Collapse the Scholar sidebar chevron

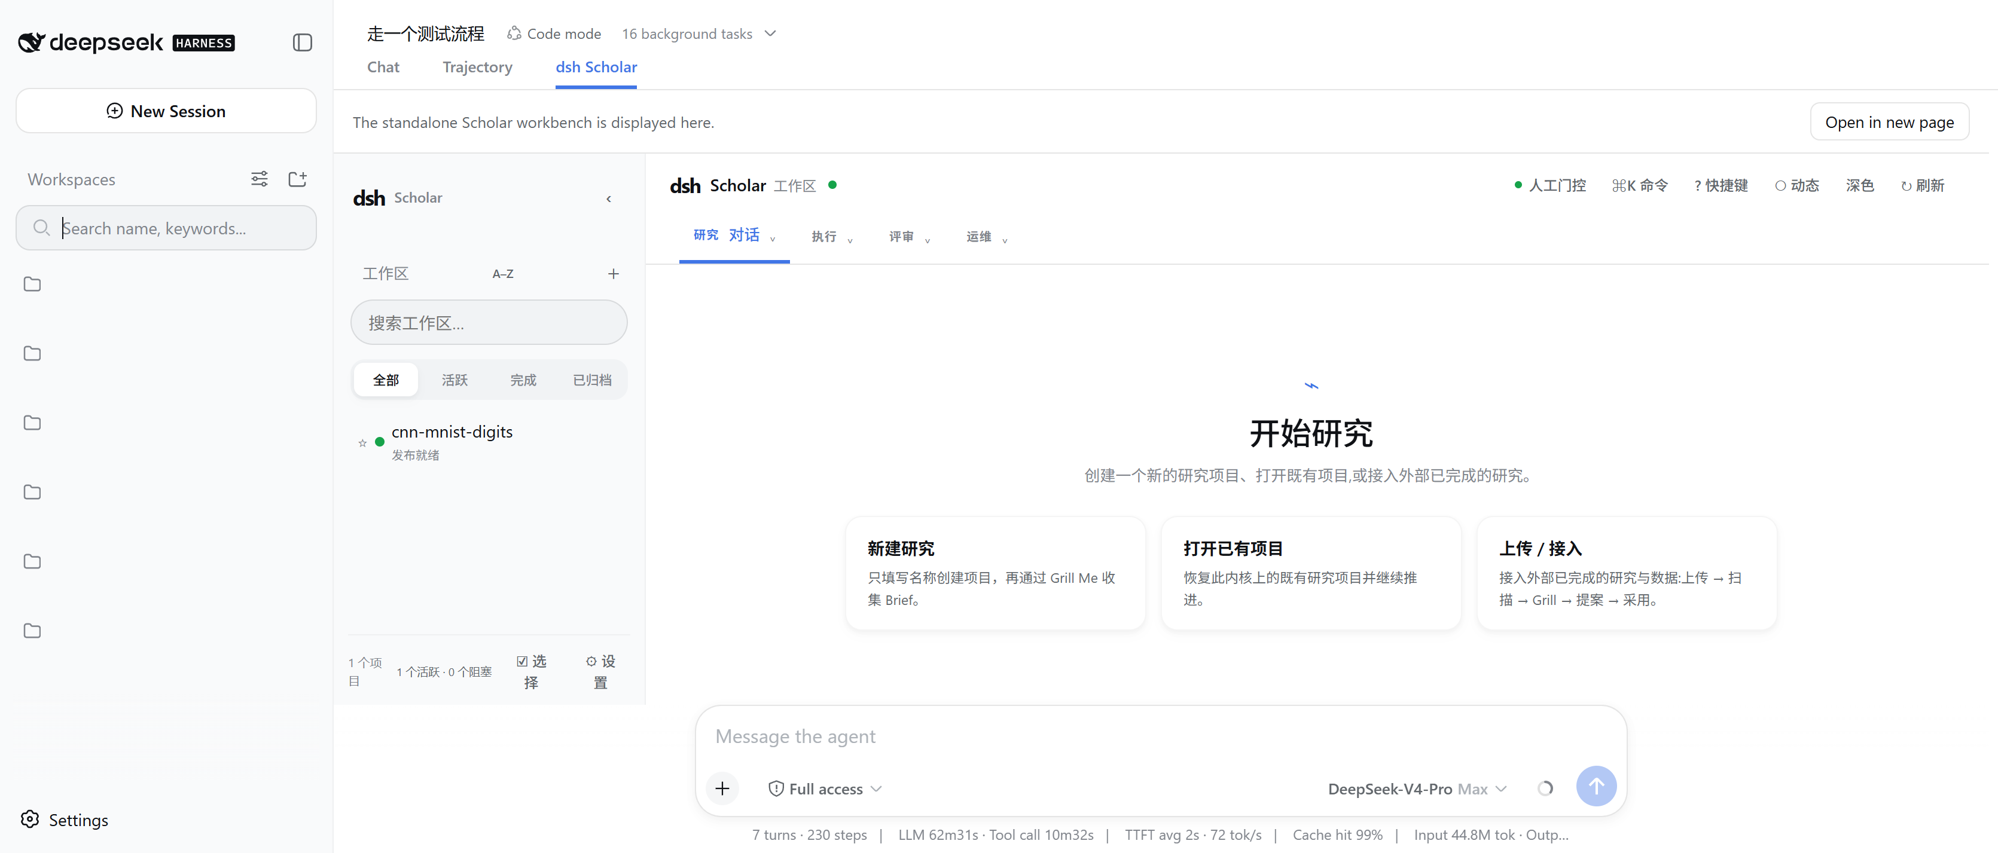(x=609, y=199)
